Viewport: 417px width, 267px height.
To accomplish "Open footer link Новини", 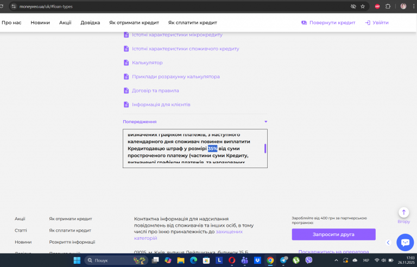I will click(x=23, y=242).
